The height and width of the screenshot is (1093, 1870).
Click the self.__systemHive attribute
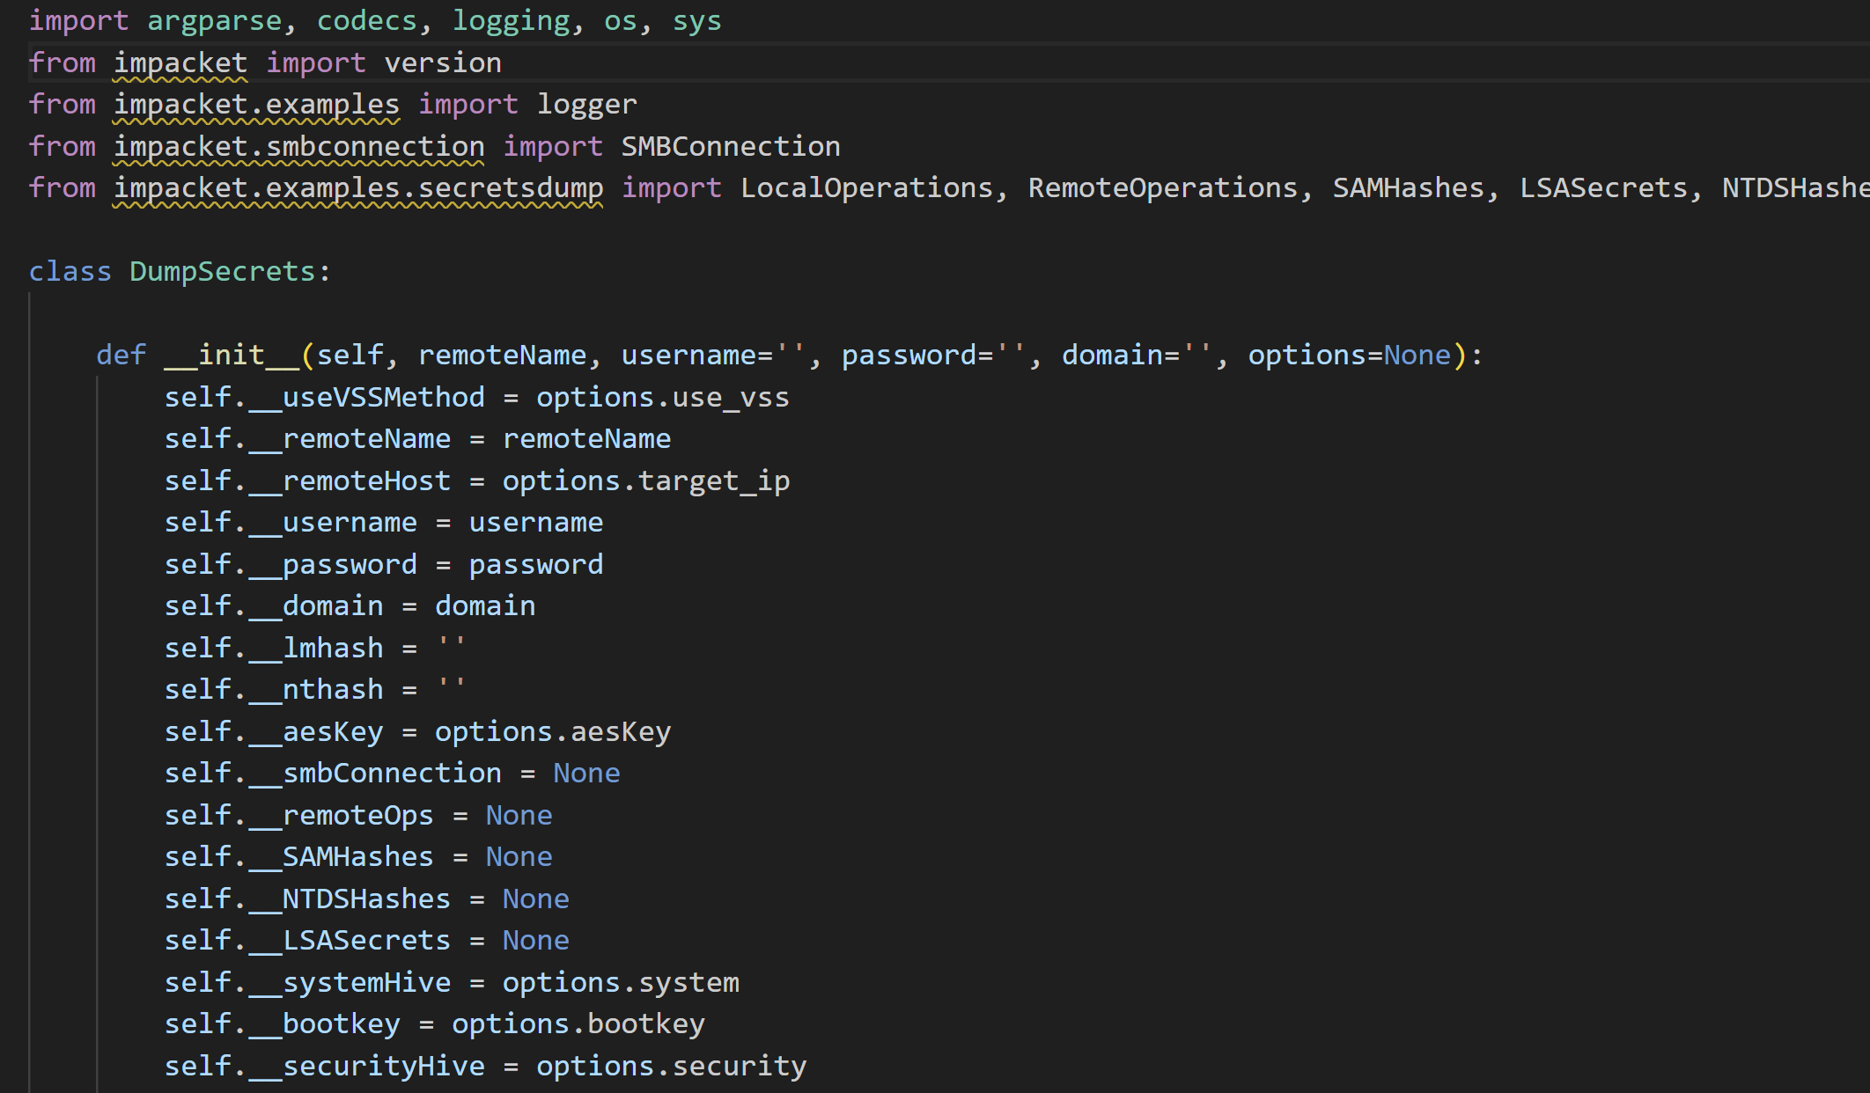(307, 982)
